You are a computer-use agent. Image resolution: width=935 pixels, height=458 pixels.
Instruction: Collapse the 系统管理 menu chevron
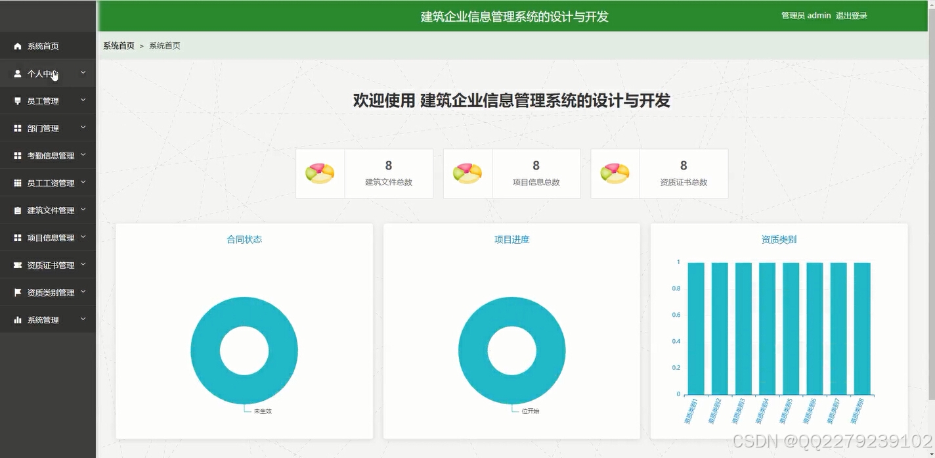(x=83, y=319)
